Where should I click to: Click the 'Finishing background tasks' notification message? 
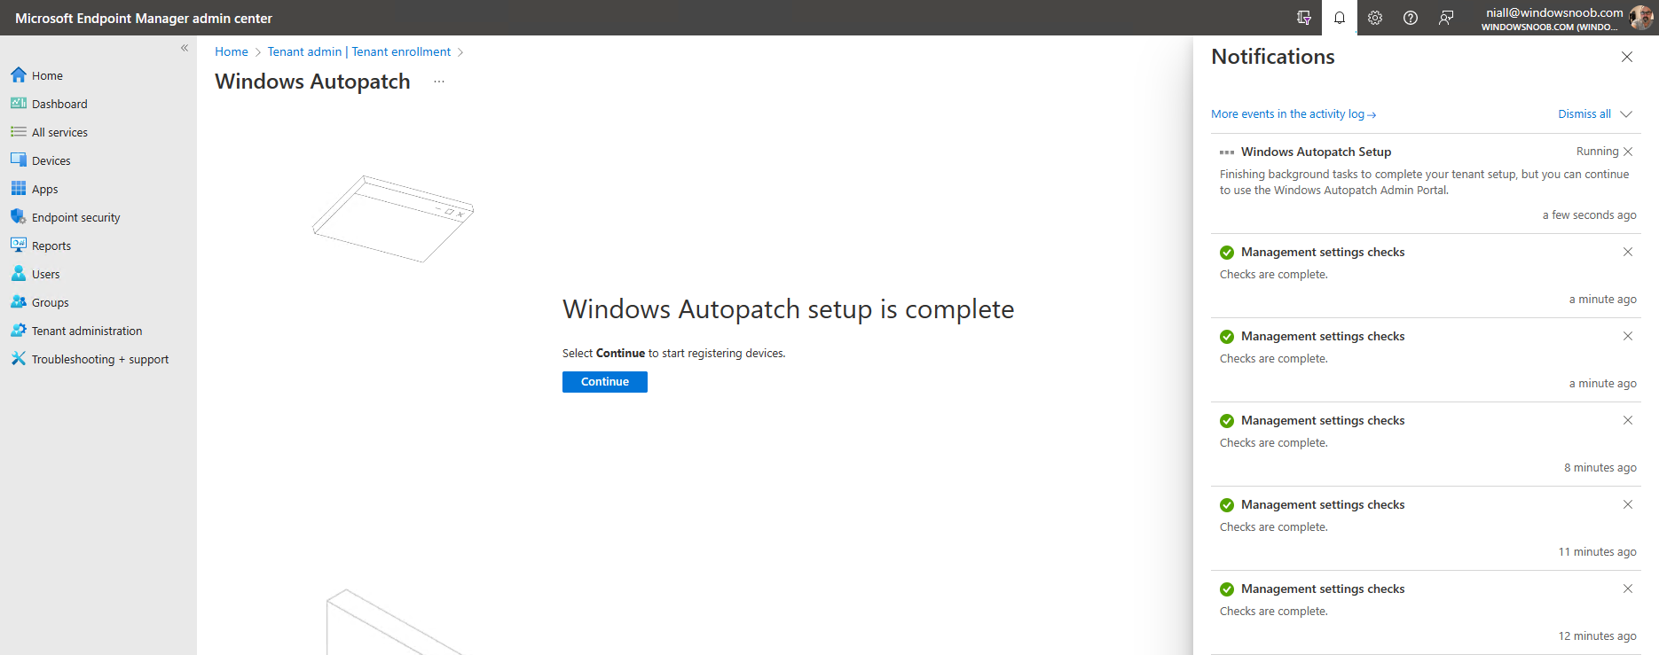pos(1425,183)
